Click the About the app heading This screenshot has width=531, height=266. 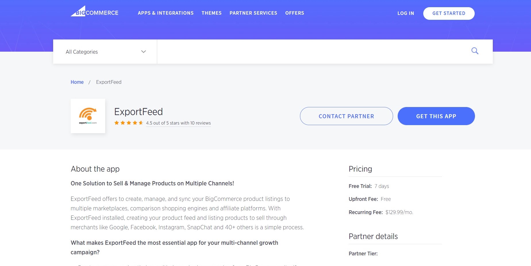pos(95,169)
